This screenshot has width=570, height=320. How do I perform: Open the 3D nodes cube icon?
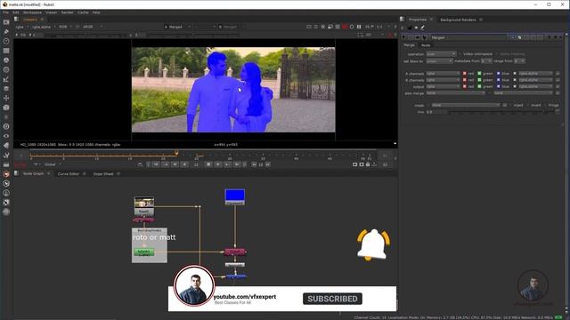click(x=6, y=108)
